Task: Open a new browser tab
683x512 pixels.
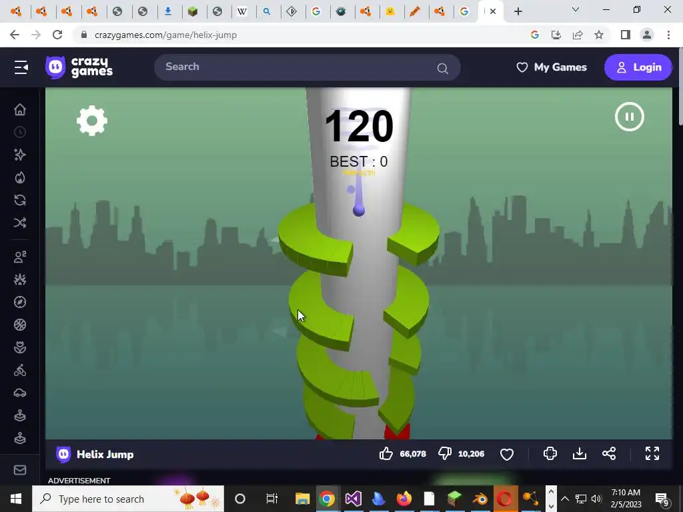Action: [x=518, y=12]
